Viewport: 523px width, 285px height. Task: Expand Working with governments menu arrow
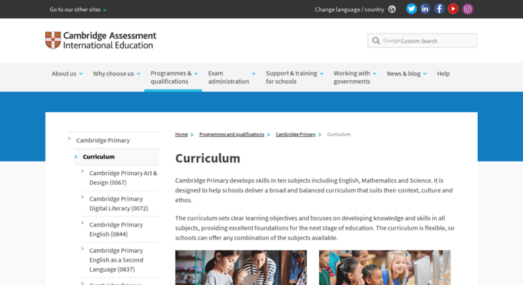[374, 73]
